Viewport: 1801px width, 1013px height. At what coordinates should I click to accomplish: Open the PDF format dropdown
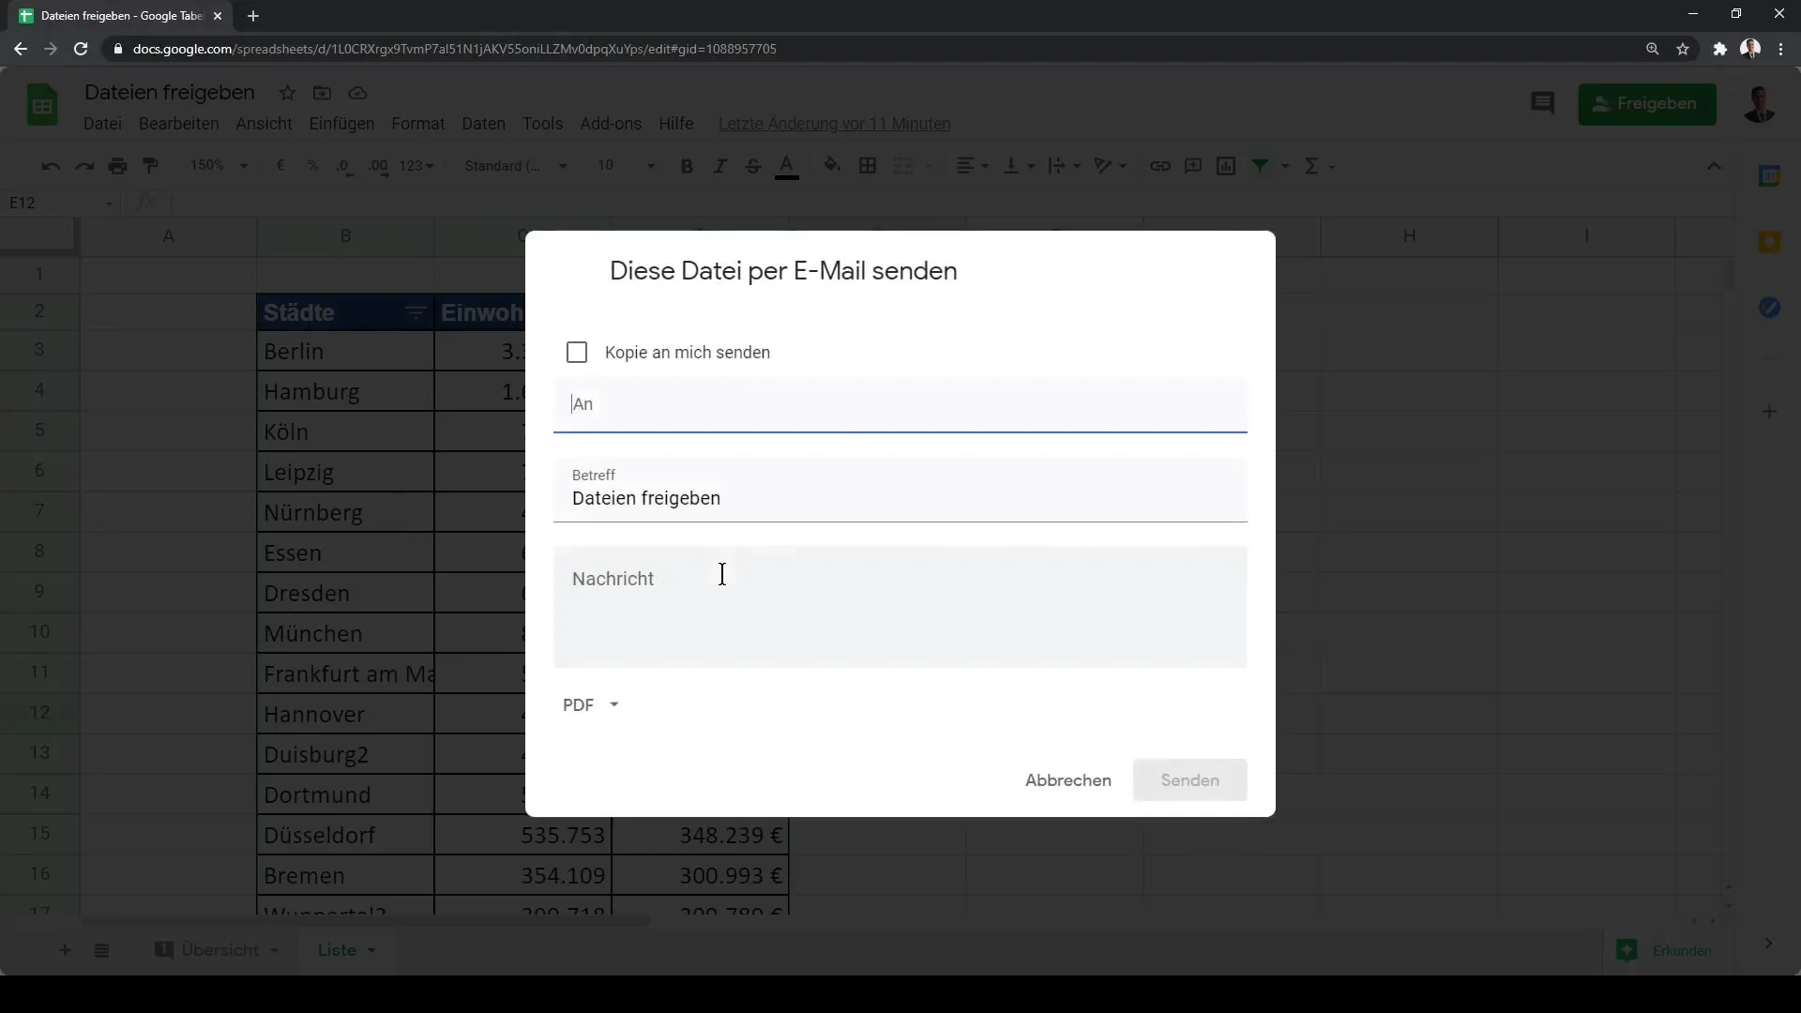coord(591,704)
